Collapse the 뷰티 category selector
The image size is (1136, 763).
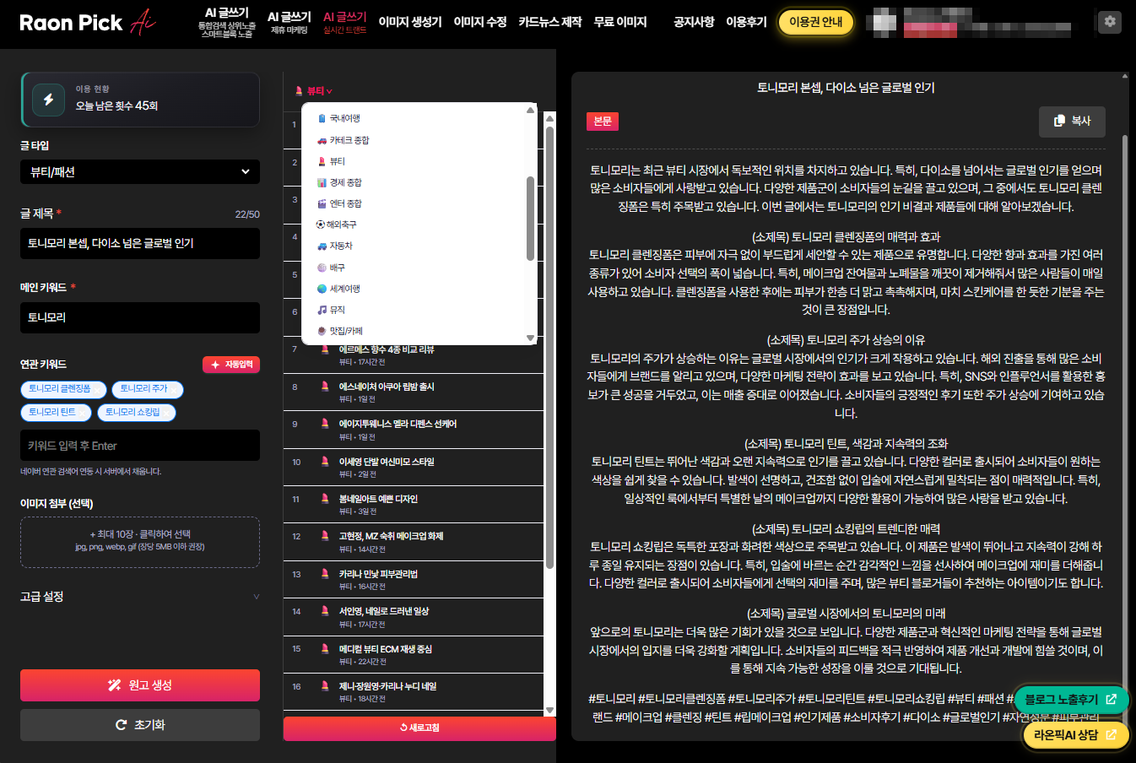(x=315, y=91)
